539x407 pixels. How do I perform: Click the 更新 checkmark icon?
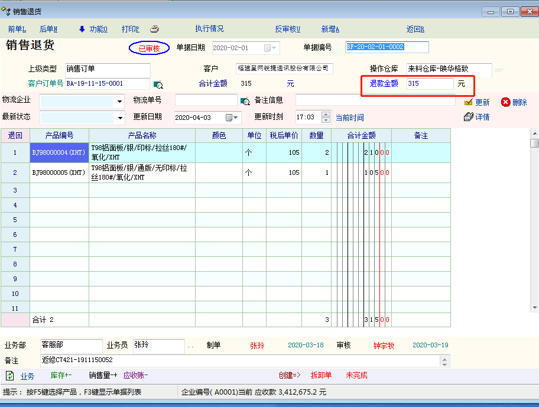tap(469, 102)
